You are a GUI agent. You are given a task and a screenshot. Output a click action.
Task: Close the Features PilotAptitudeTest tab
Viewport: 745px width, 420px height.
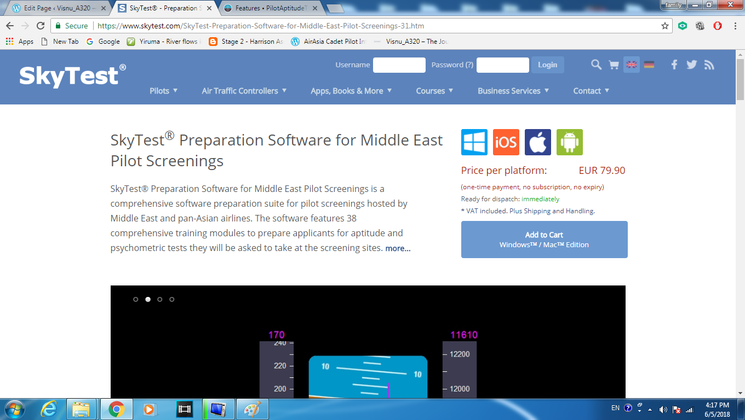(x=316, y=8)
